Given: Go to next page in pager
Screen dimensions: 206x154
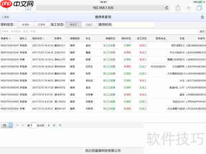Looking at the screenshot, I should (49, 125).
